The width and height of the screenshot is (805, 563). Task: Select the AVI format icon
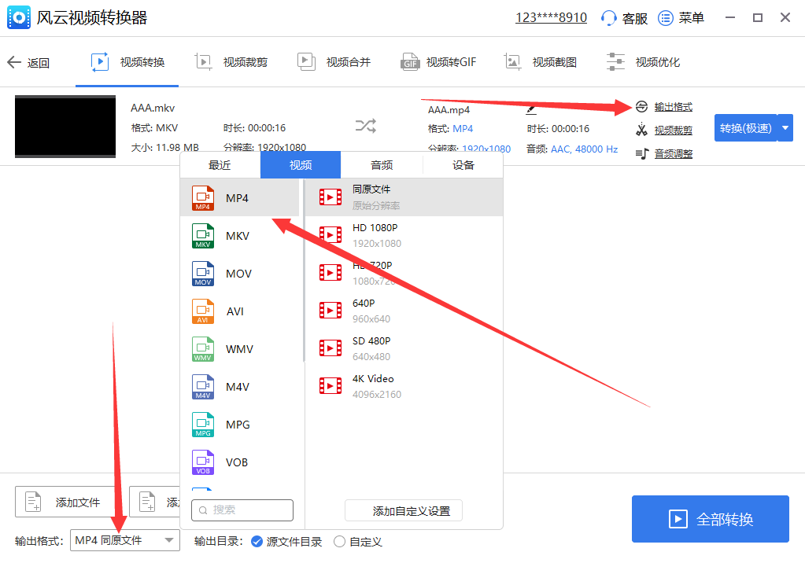[203, 311]
